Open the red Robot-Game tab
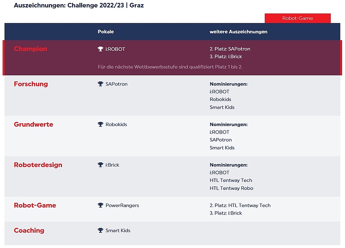 click(x=297, y=18)
